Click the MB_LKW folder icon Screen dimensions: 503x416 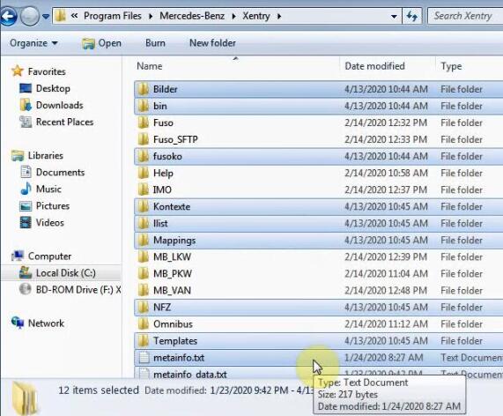pos(143,256)
